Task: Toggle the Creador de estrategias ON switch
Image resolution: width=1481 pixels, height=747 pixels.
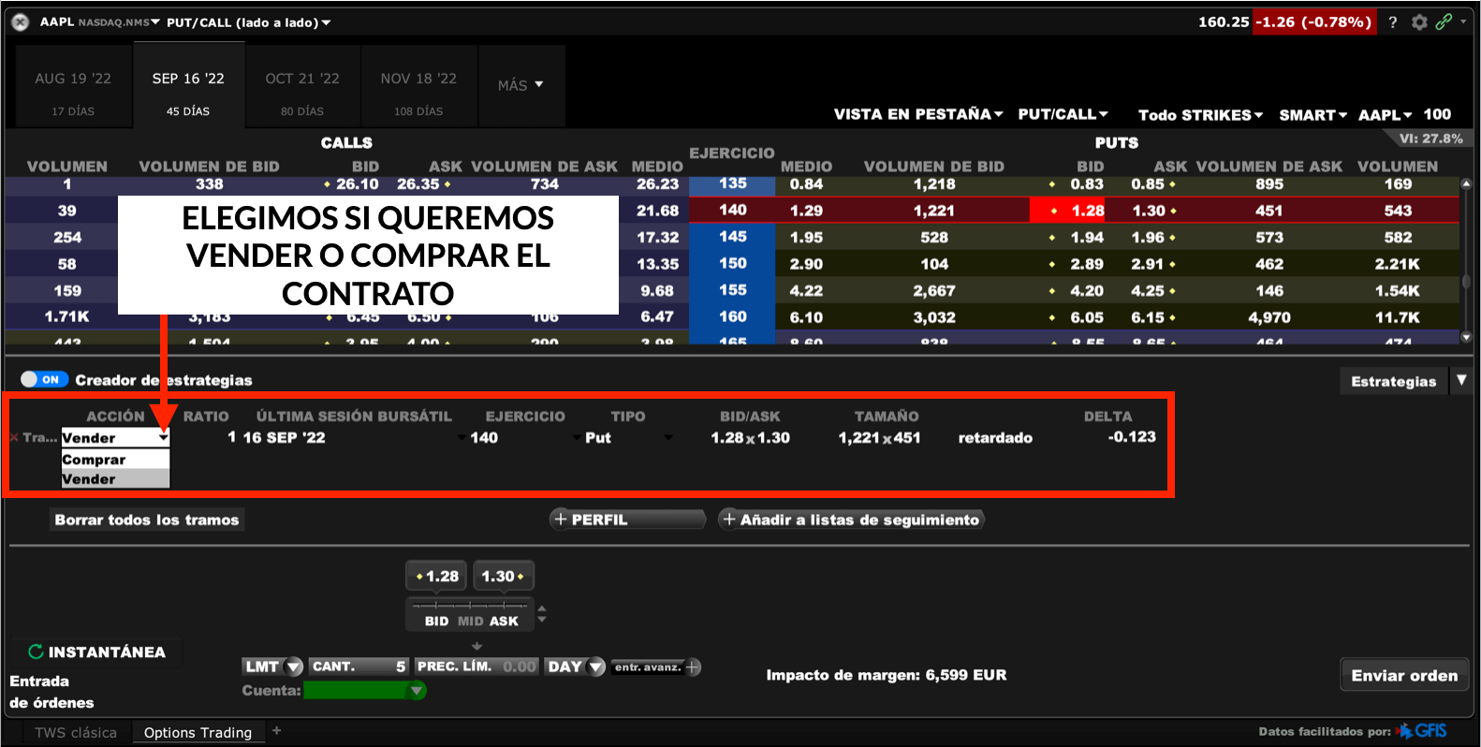Action: pyautogui.click(x=44, y=379)
